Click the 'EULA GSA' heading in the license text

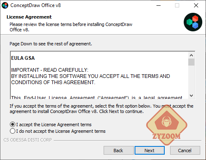pyautogui.click(x=23, y=58)
